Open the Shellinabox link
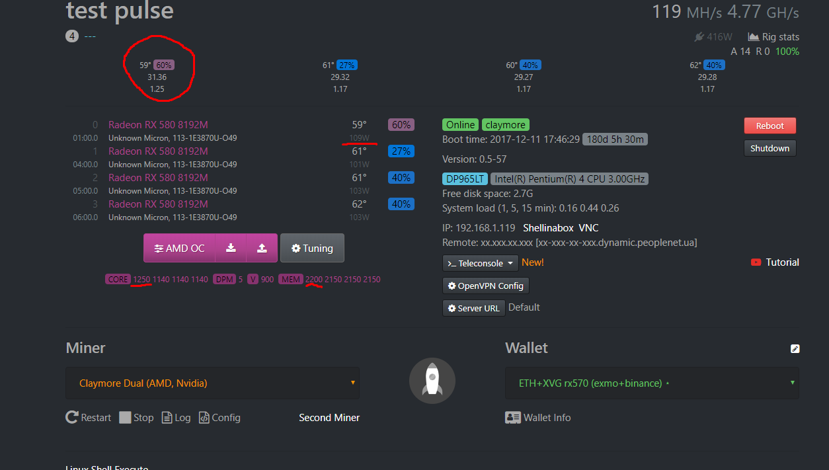 click(547, 228)
